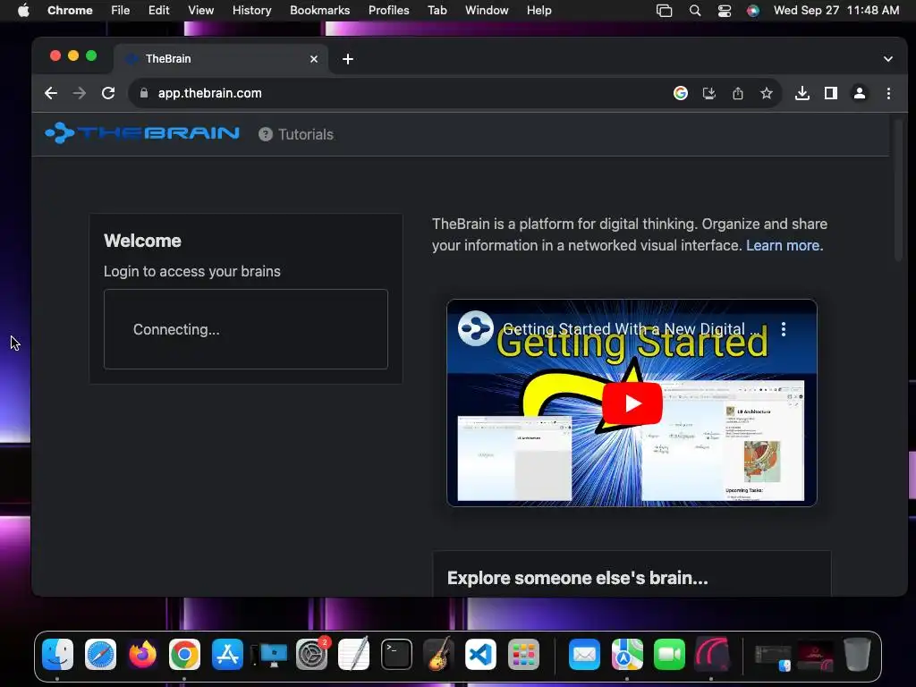Open Spotlight search in menu bar

pos(694,11)
